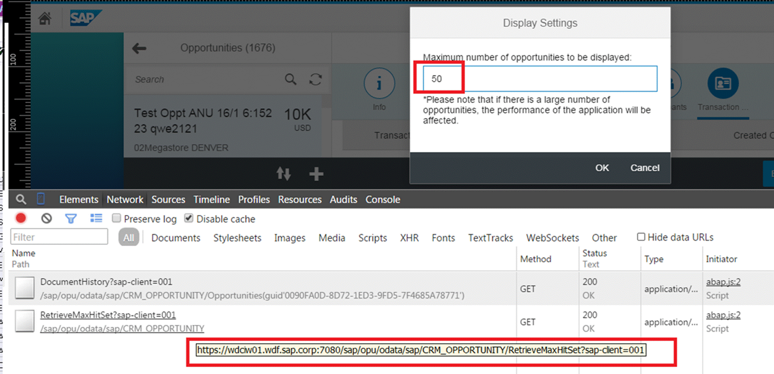Uncheck the Disable cache checkbox

[x=188, y=218]
